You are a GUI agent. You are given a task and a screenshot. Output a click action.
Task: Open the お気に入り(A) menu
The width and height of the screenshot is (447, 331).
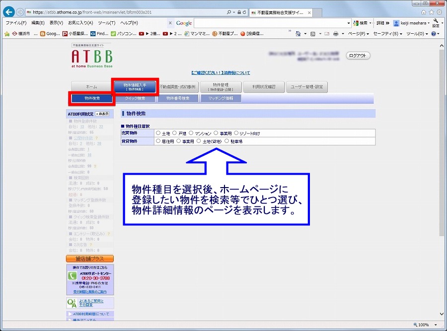point(80,23)
